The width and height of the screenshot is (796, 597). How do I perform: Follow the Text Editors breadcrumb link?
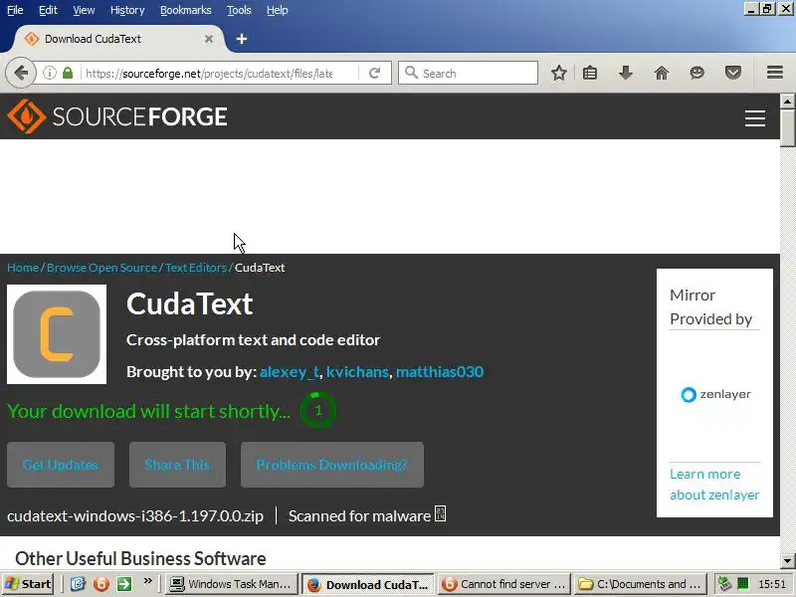[x=196, y=268]
